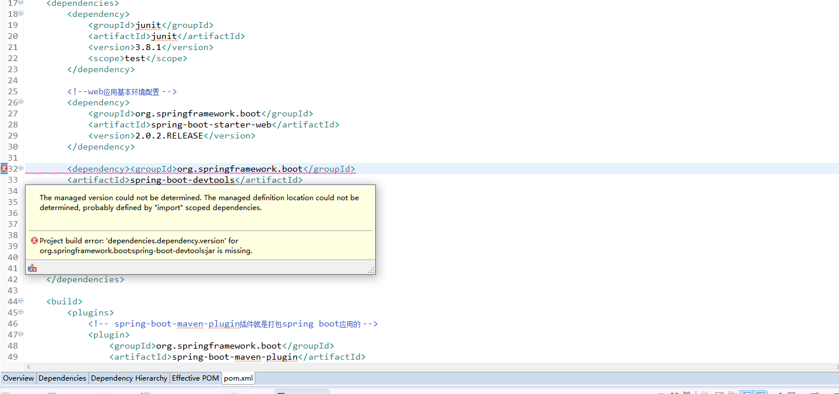Collapse the dependency block at line 18

pyautogui.click(x=21, y=13)
